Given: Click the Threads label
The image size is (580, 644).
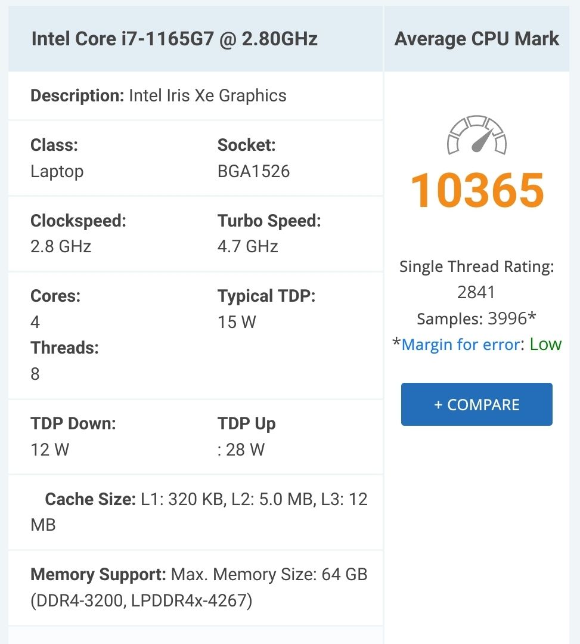Looking at the screenshot, I should 64,348.
